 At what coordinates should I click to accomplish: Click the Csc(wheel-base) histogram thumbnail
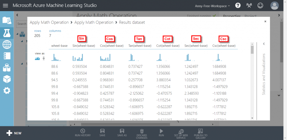(x=217, y=57)
